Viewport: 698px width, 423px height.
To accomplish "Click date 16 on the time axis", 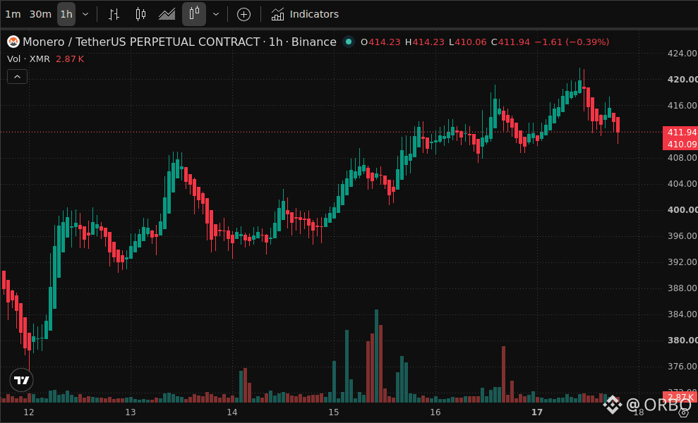I will click(x=435, y=412).
